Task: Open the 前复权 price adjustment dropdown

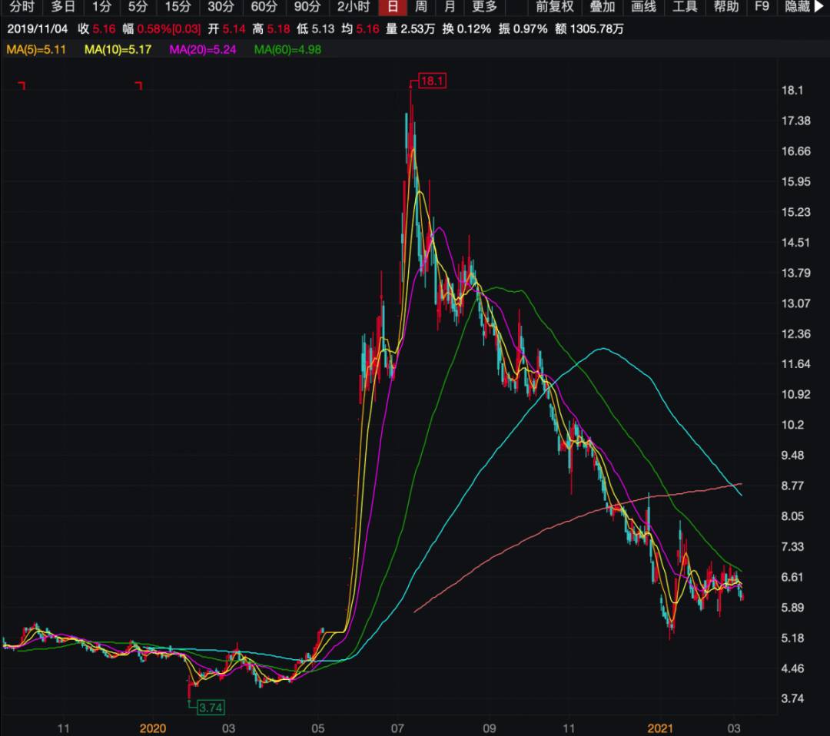Action: point(554,8)
